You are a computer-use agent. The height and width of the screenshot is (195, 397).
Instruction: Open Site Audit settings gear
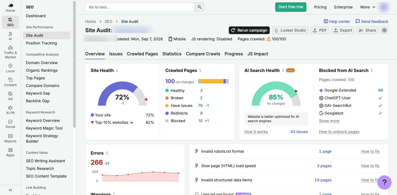tap(384, 30)
